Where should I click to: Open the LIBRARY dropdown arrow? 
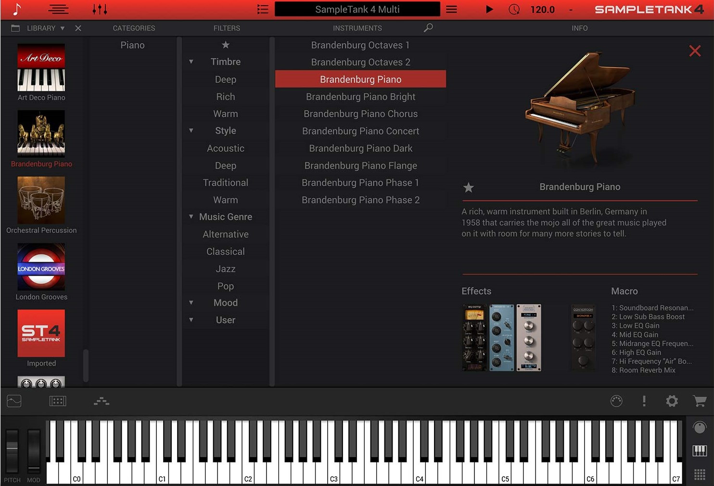[63, 28]
